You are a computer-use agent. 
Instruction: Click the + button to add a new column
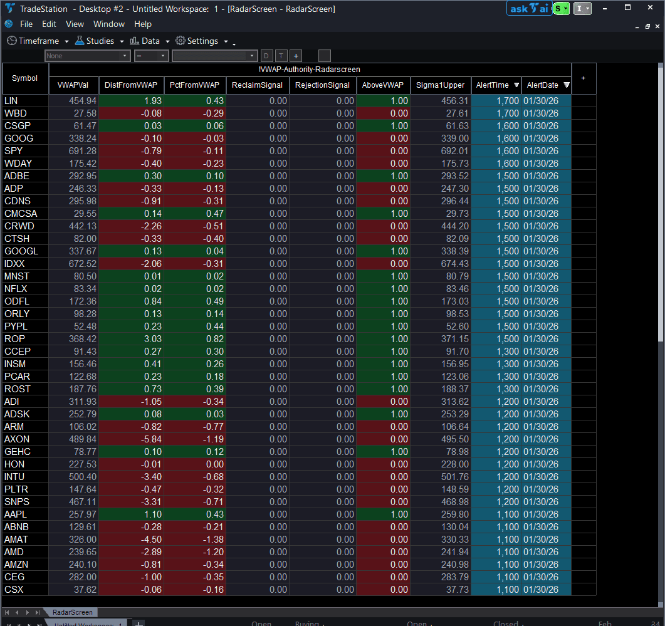pos(583,78)
